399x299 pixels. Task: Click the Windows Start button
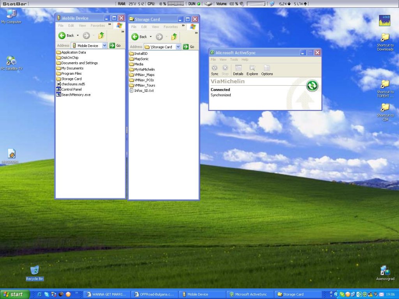(x=14, y=294)
